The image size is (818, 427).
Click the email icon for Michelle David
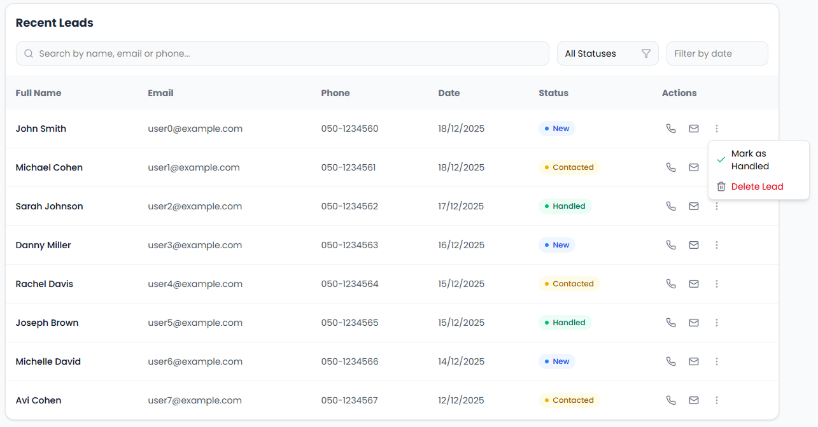click(x=694, y=361)
